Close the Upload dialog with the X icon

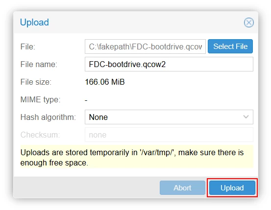(249, 23)
